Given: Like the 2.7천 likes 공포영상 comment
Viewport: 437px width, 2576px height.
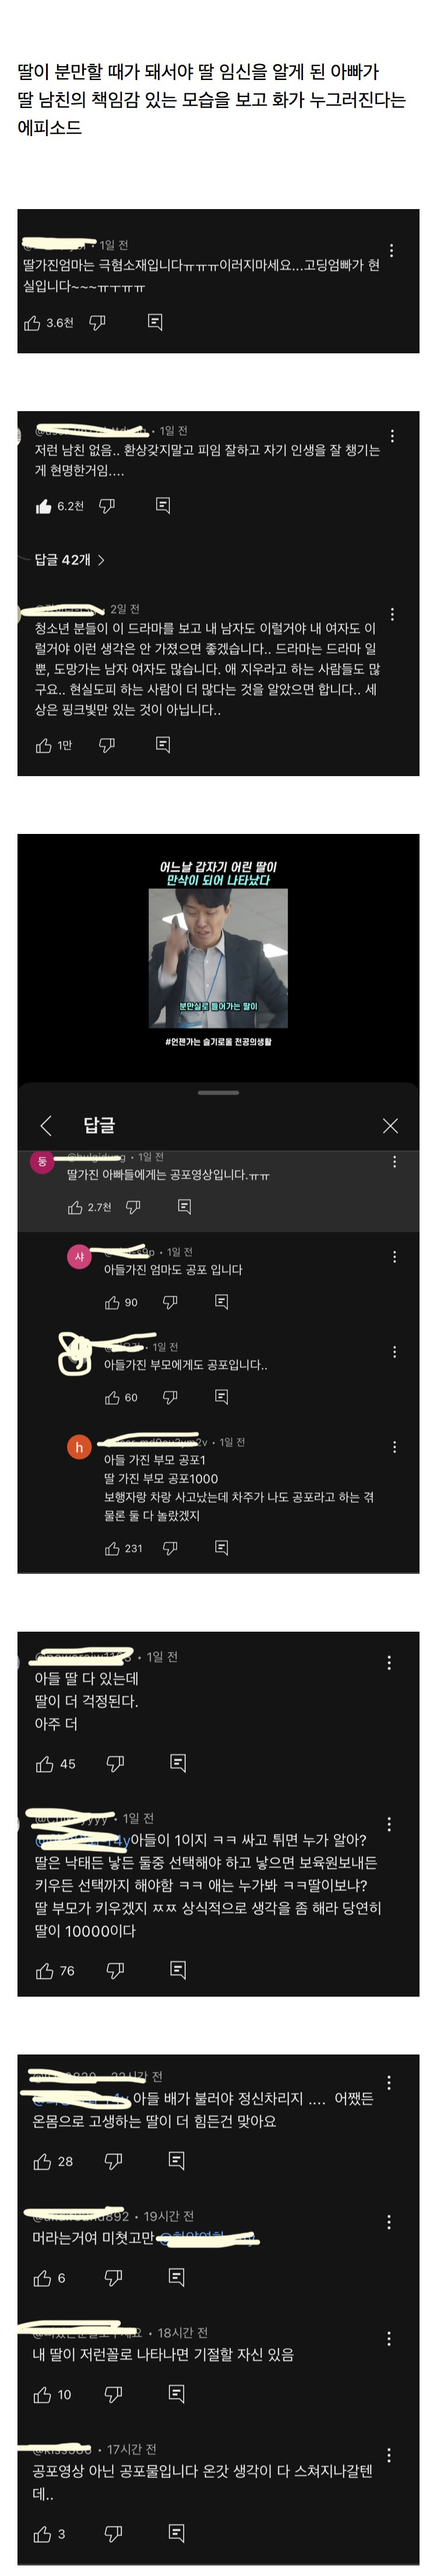Looking at the screenshot, I should click(x=75, y=1207).
